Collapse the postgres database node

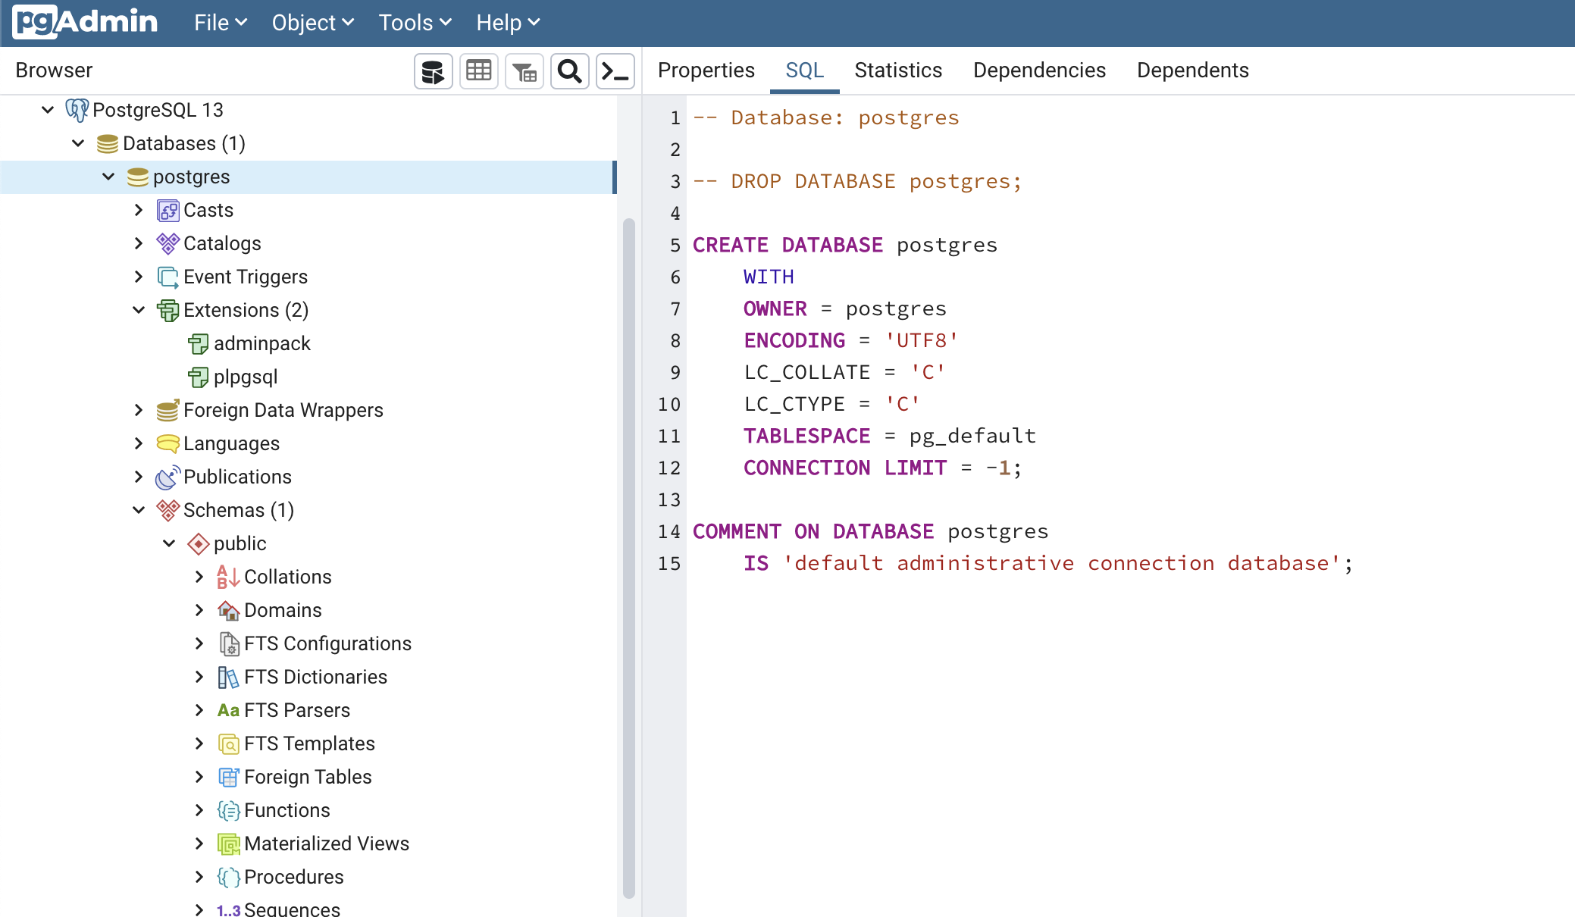tap(108, 176)
